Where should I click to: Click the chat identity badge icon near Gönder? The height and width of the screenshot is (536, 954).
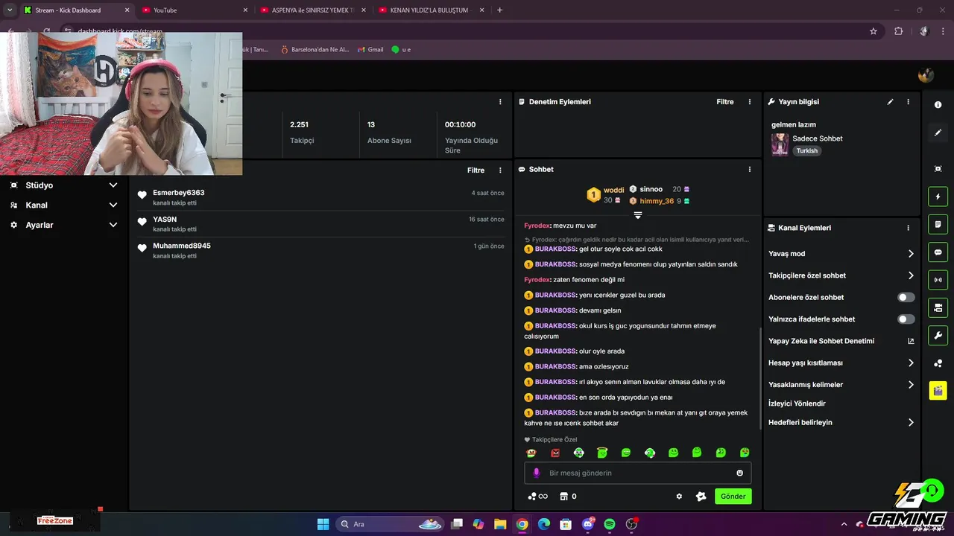click(701, 497)
